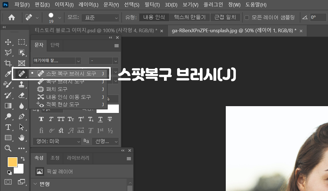Toggle fractions (½) OpenType button

110,130
